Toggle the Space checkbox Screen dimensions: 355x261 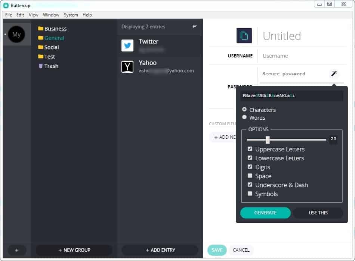click(x=250, y=176)
